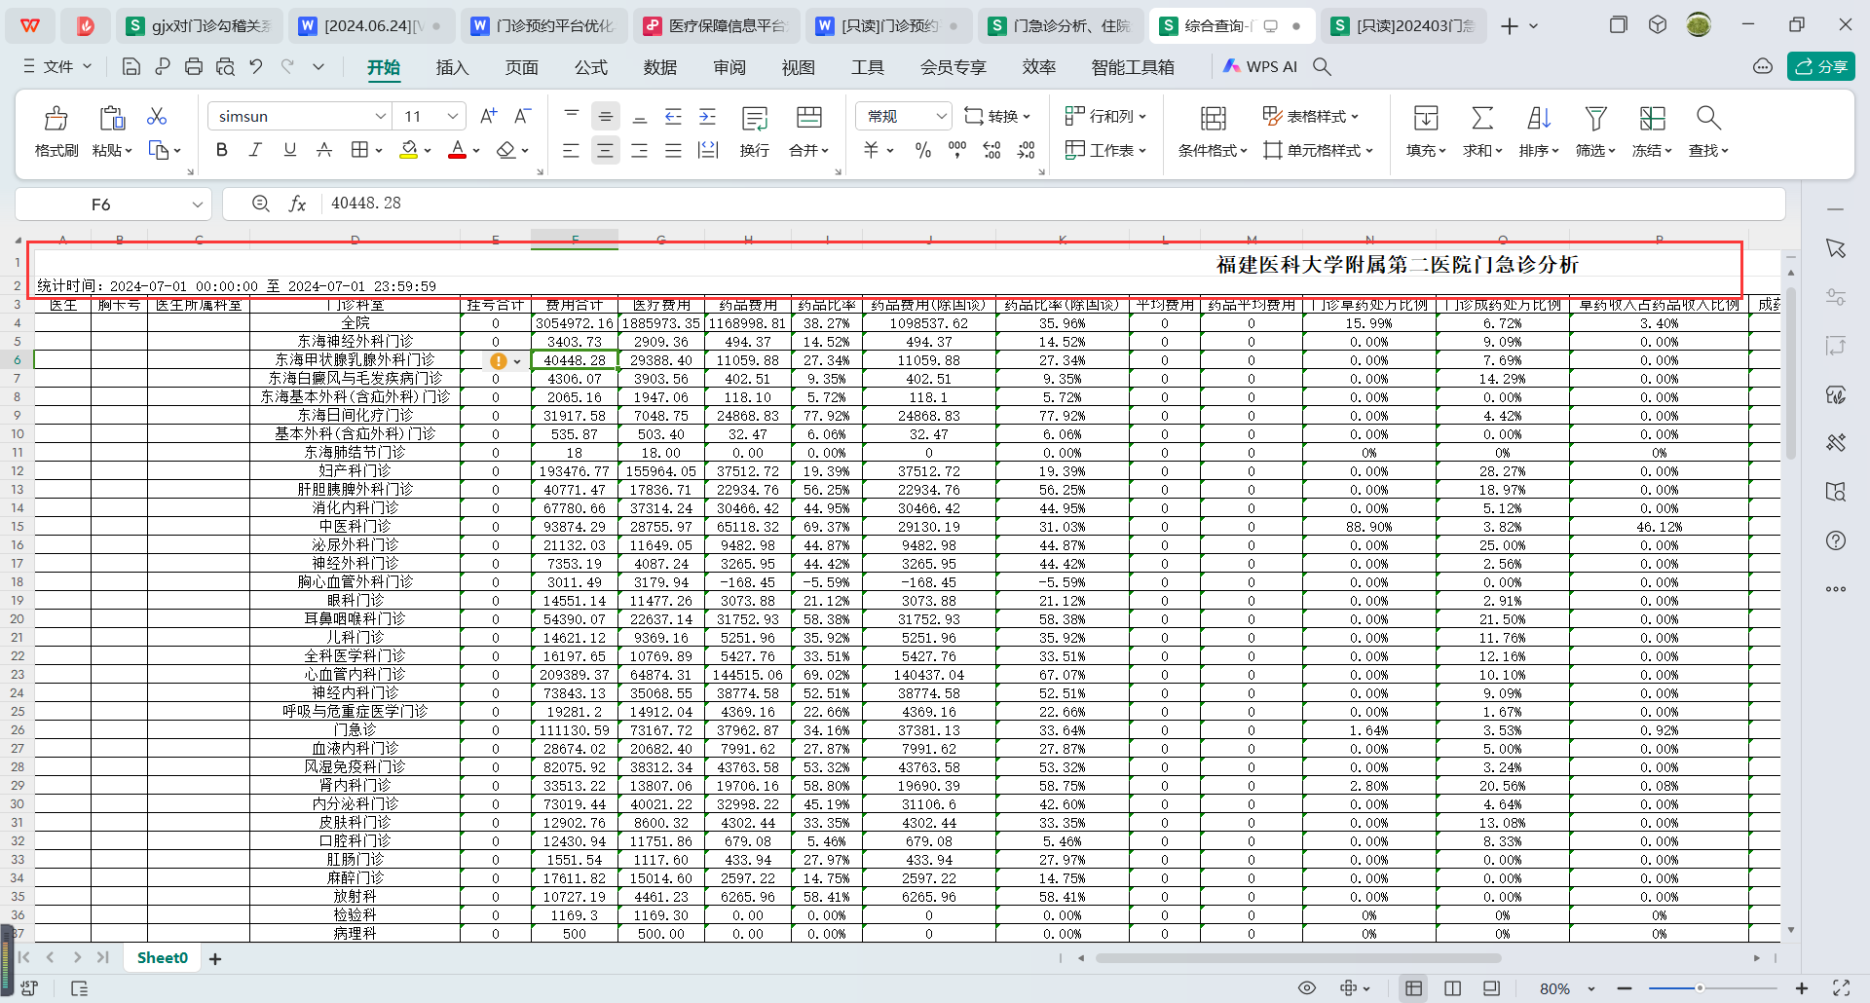Align cell content to the top
Screen dimensions: 1870x1003
(x=572, y=117)
